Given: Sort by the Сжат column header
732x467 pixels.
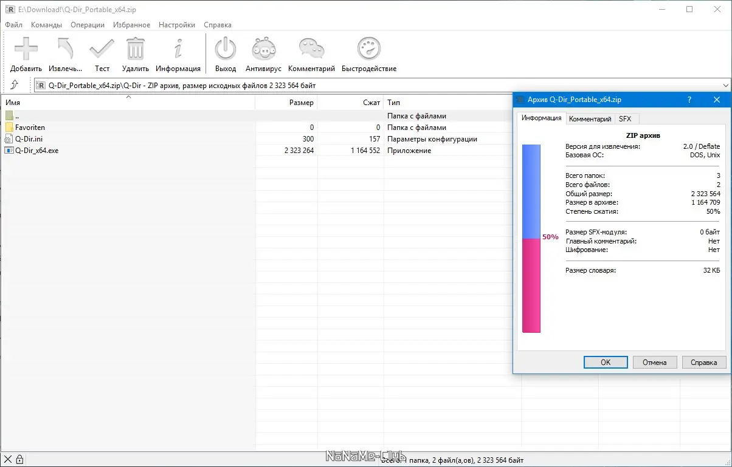Looking at the screenshot, I should 351,103.
